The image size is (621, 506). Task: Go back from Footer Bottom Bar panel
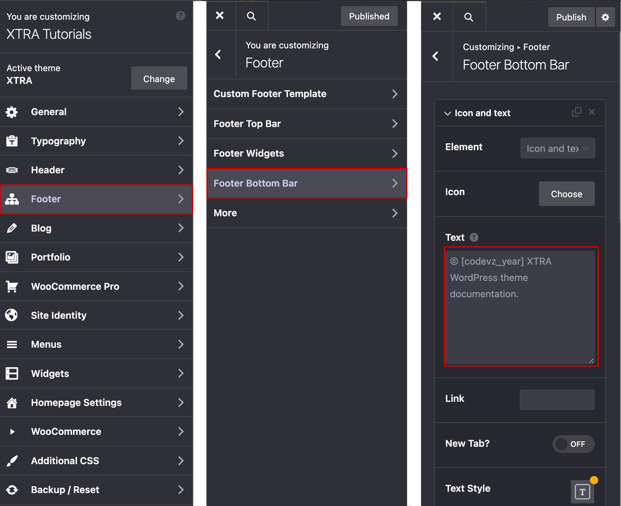click(435, 56)
